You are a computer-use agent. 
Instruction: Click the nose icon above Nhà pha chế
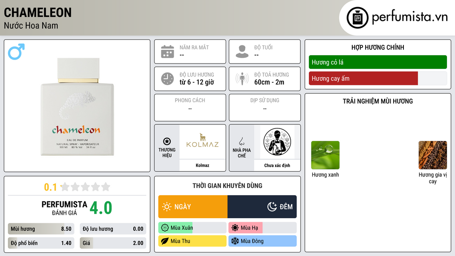click(241, 141)
